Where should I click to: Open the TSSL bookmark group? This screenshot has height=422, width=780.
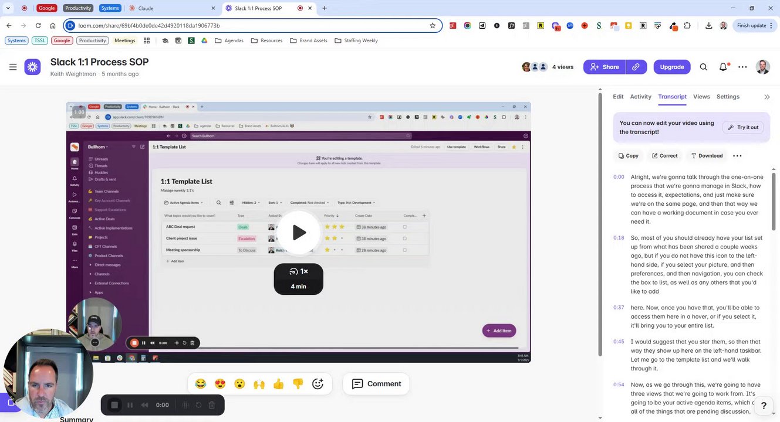tap(40, 40)
